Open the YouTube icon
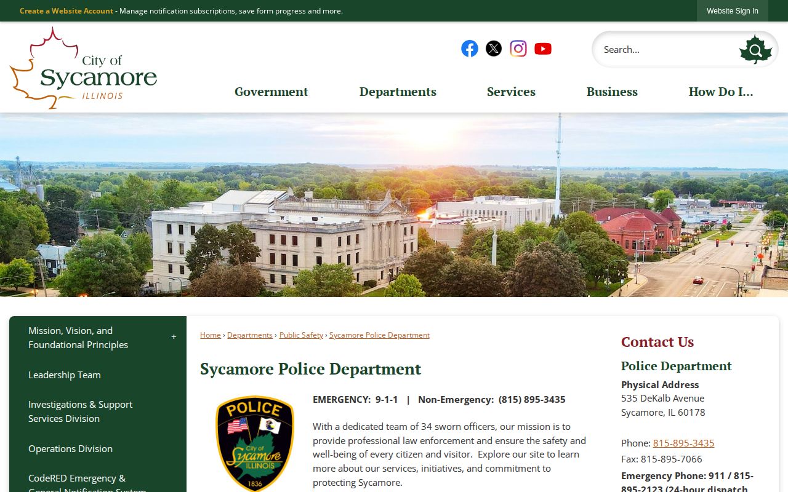 coord(543,49)
